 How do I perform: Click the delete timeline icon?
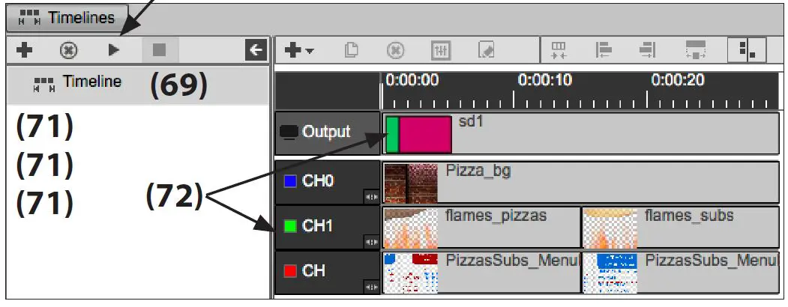tap(69, 50)
